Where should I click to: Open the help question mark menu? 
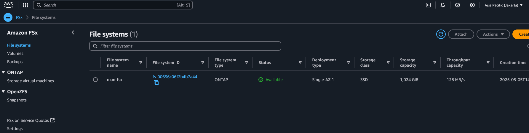[458, 5]
